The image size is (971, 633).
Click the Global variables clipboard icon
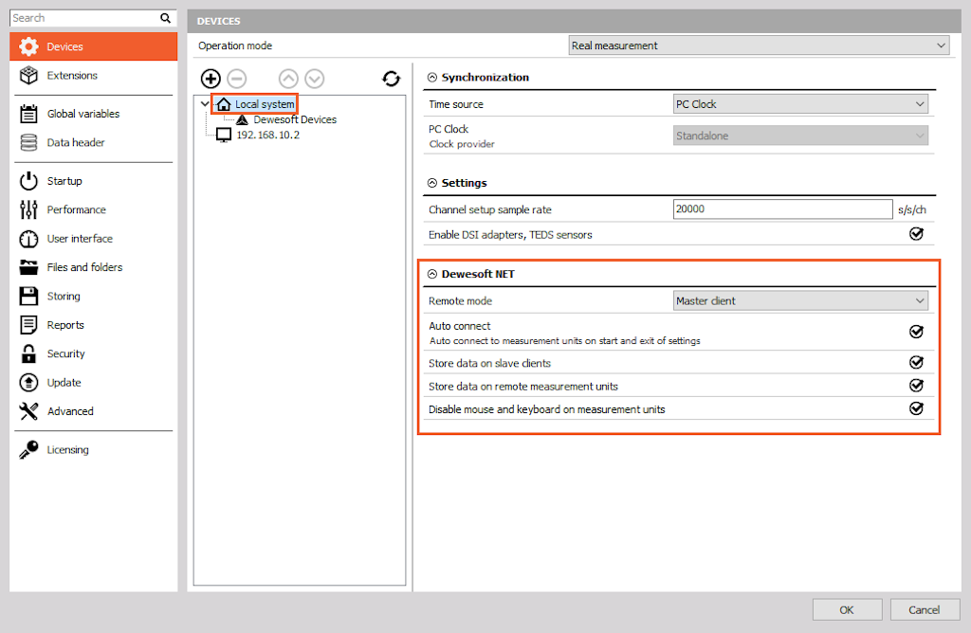pos(28,114)
